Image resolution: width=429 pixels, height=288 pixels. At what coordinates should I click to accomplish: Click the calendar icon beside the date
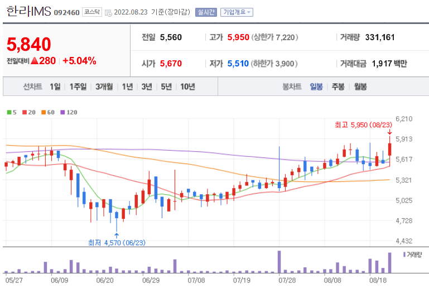108,13
